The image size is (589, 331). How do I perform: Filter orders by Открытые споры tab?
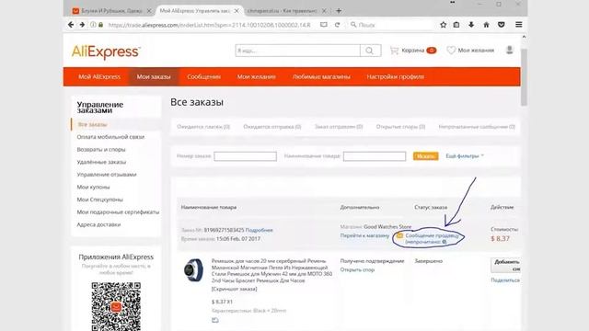coord(401,127)
